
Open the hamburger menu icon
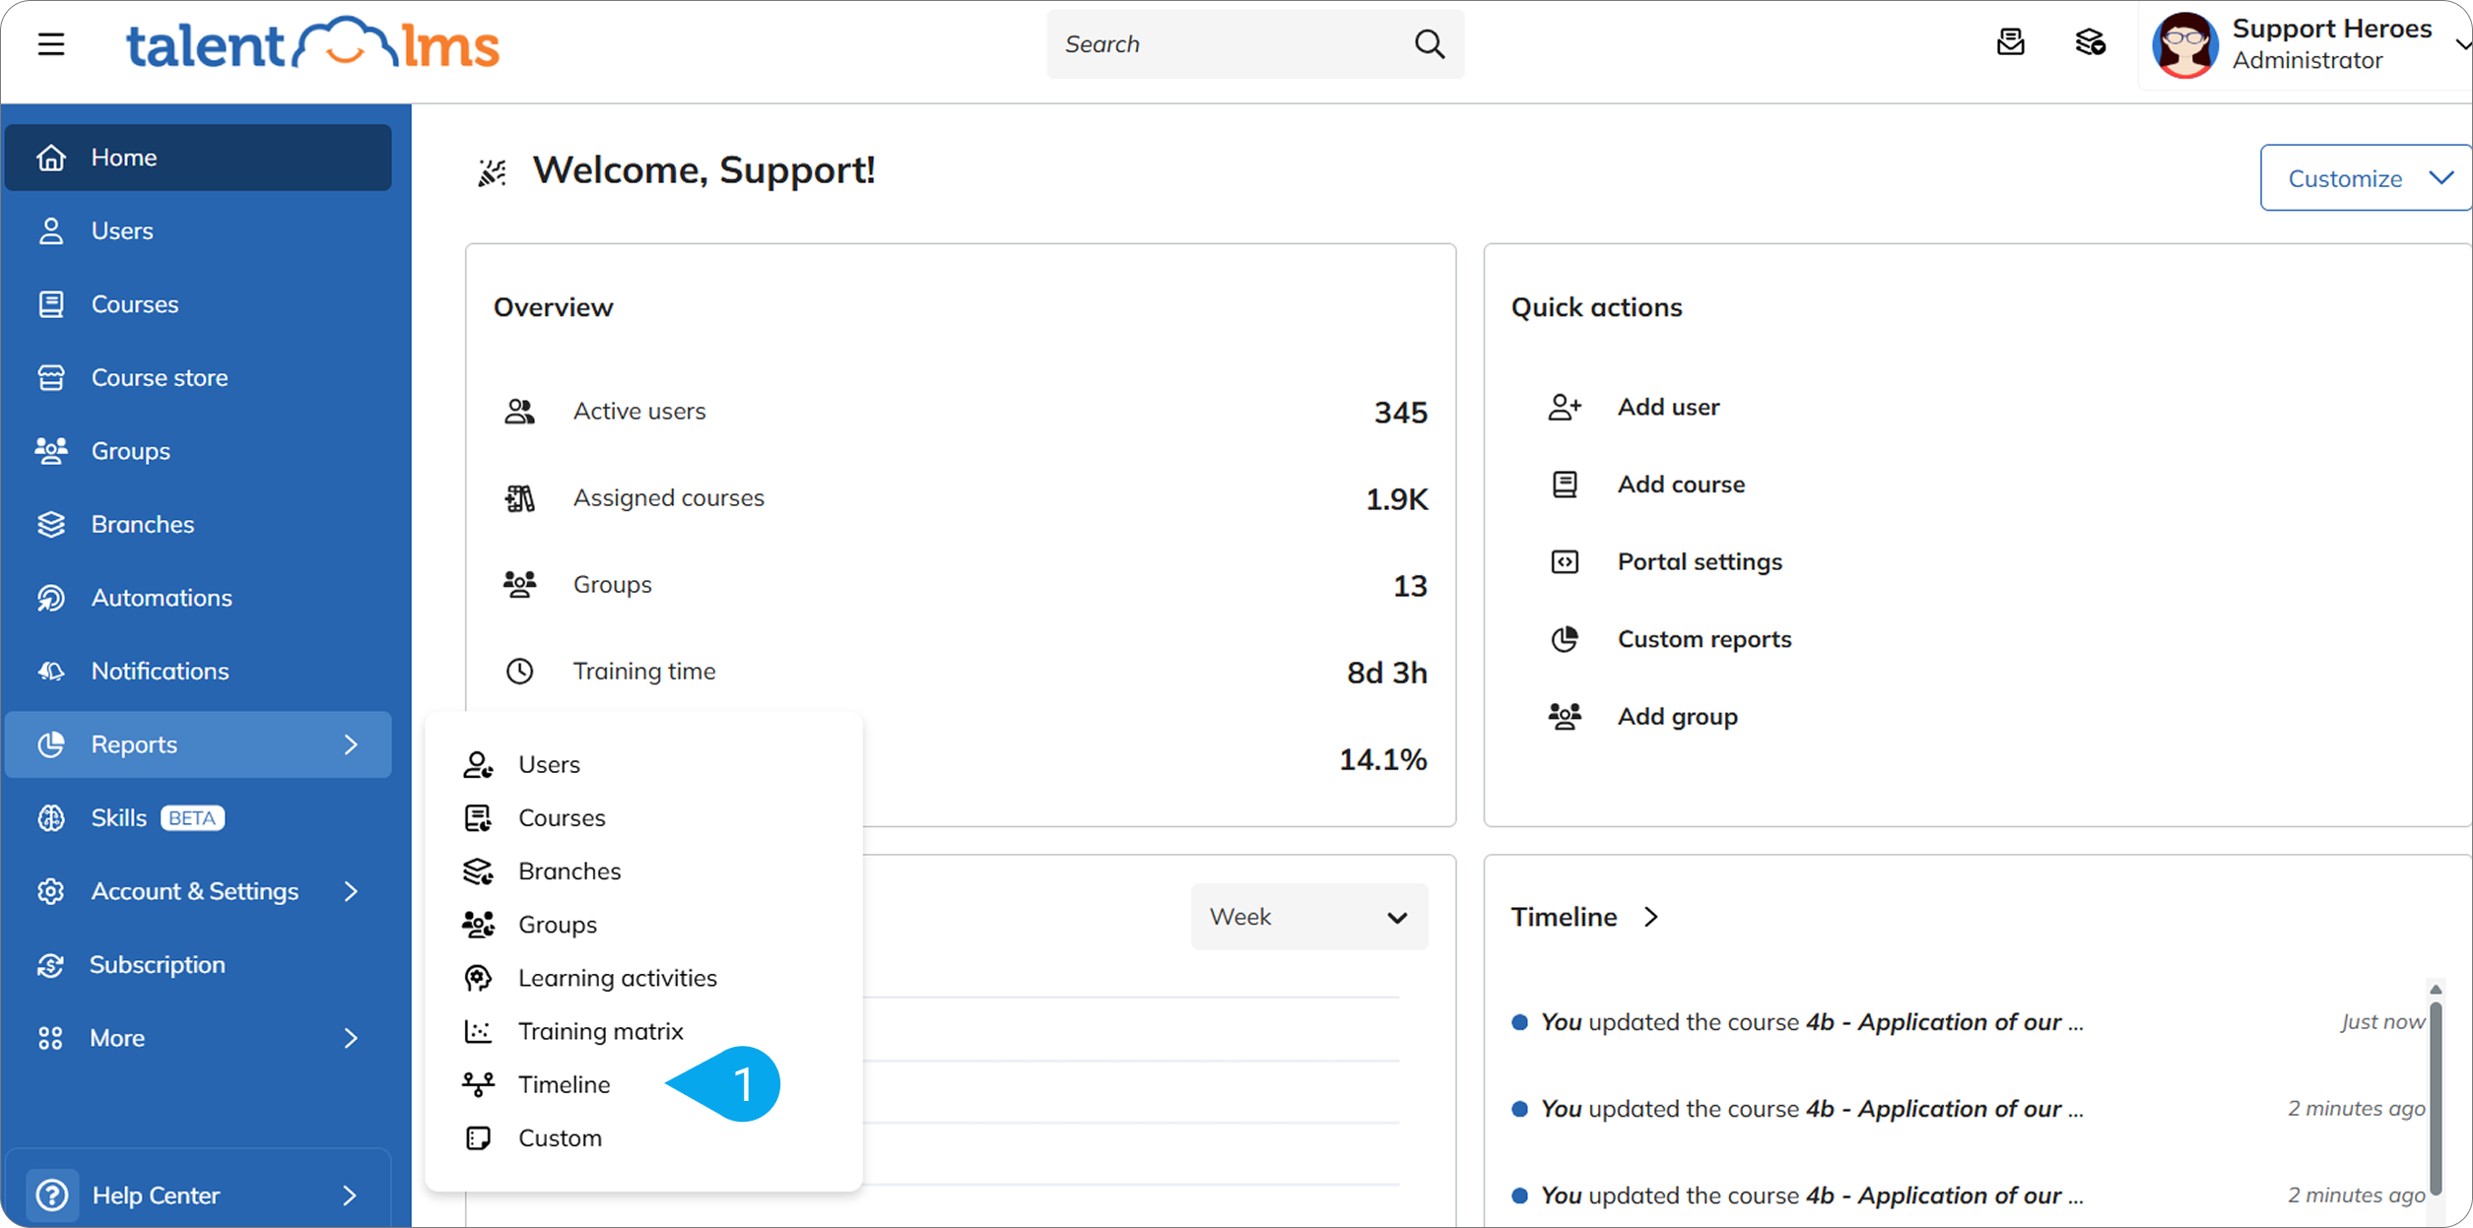click(x=51, y=44)
